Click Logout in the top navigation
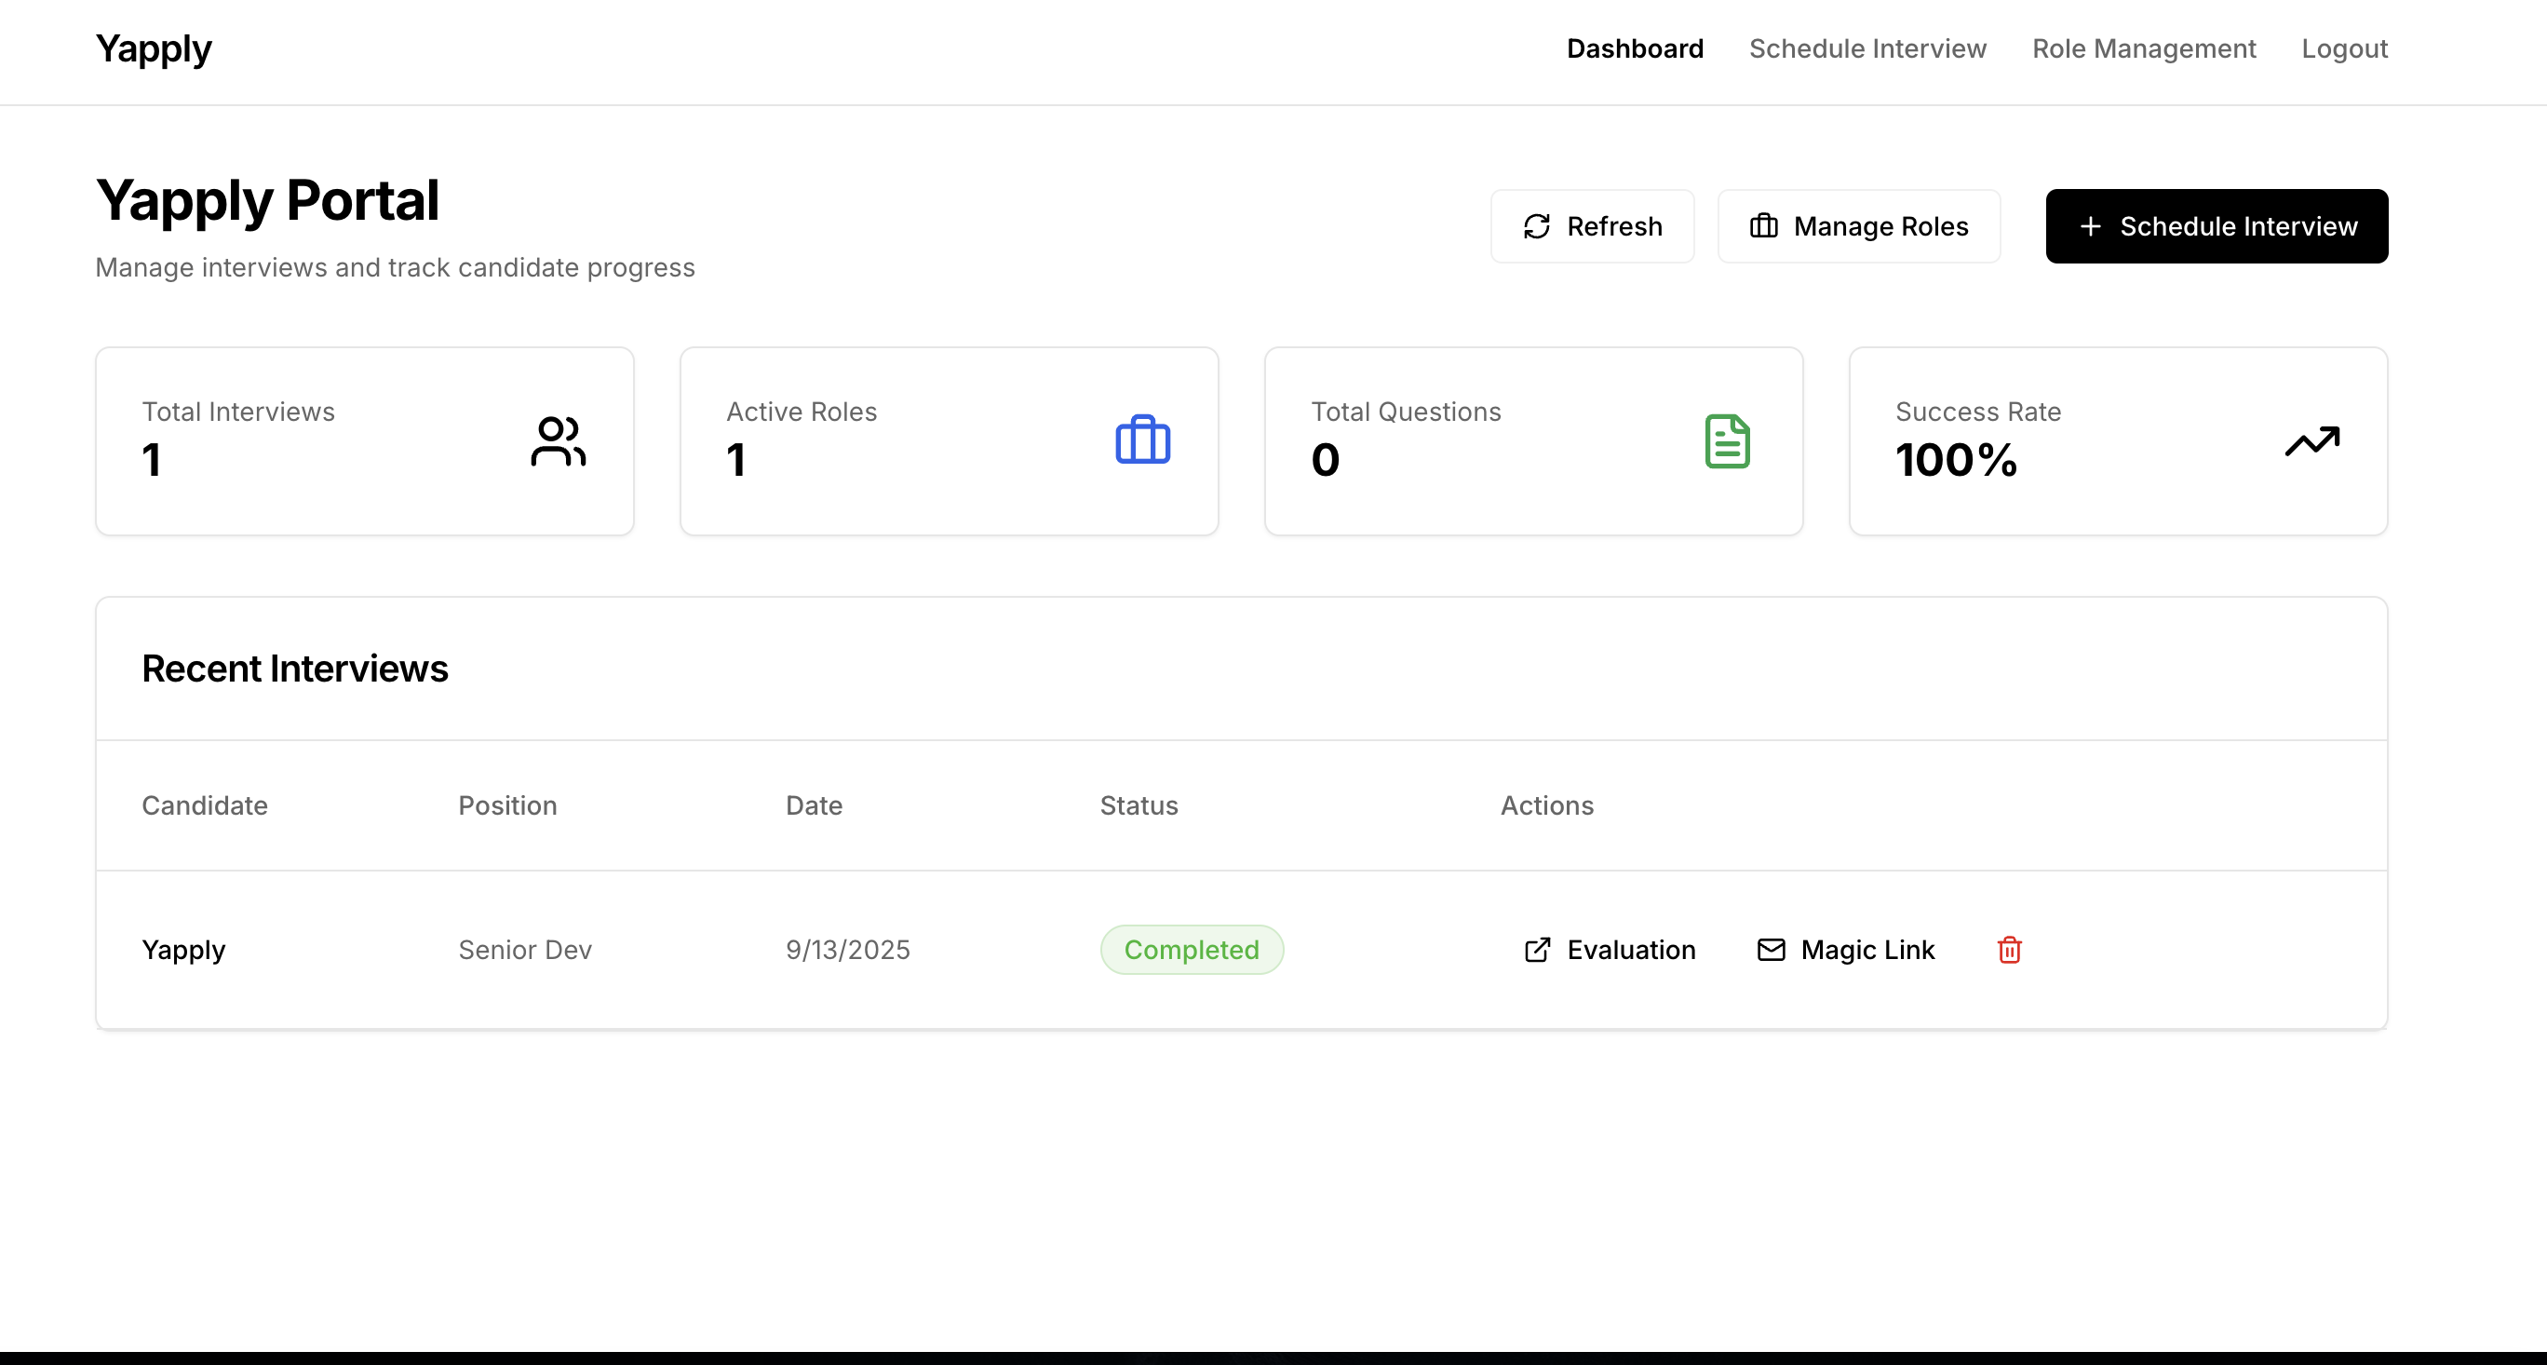Screen dimensions: 2547x1365 tap(2343, 48)
